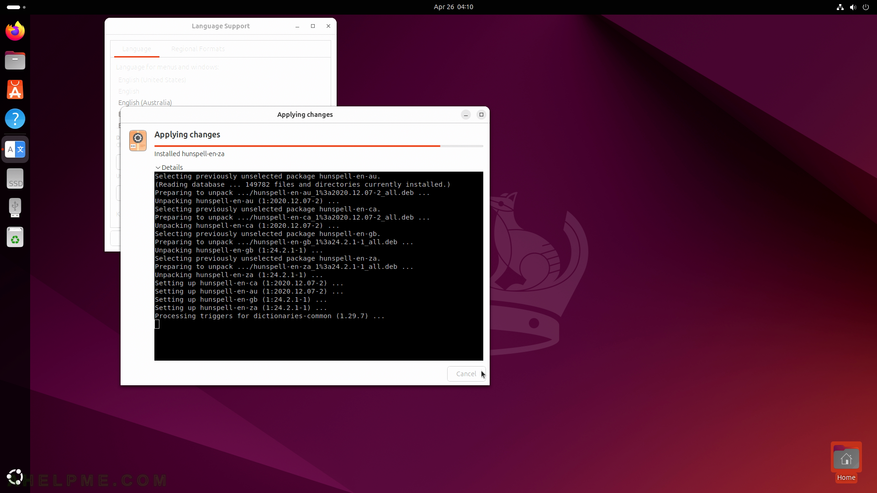This screenshot has width=877, height=493.
Task: Open the Help dock icon
Action: [15, 119]
